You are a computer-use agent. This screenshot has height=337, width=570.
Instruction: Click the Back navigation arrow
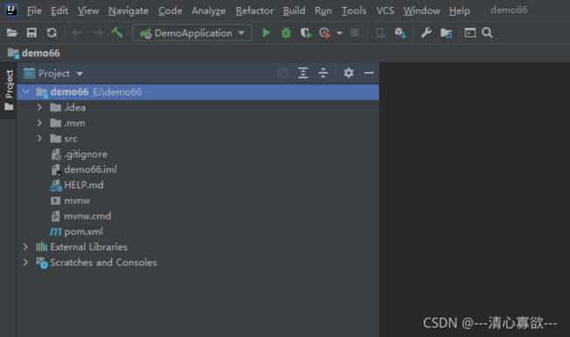[x=77, y=33]
